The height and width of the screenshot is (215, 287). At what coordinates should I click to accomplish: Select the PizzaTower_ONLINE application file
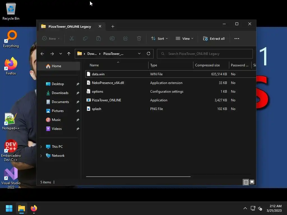click(x=171, y=100)
